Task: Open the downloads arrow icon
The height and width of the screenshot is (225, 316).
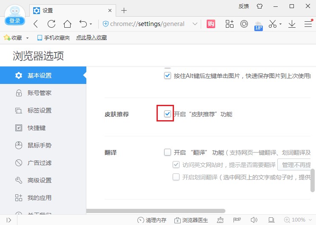Action: tap(292, 24)
